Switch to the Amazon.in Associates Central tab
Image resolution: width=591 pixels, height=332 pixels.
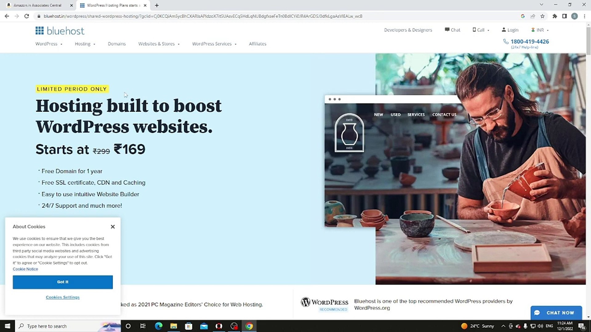click(37, 5)
